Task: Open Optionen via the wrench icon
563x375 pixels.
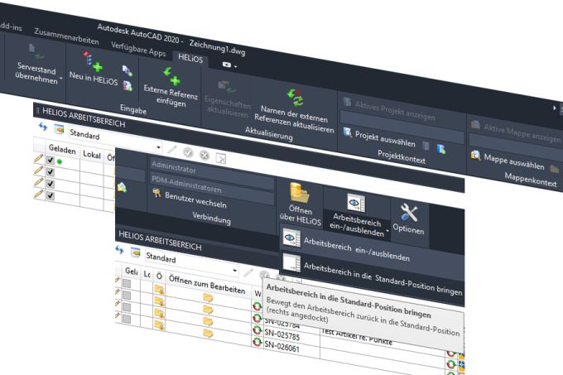Action: [x=409, y=213]
